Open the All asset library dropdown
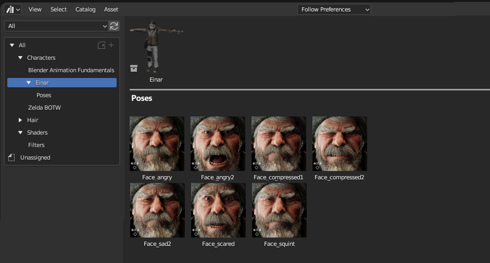 point(56,26)
